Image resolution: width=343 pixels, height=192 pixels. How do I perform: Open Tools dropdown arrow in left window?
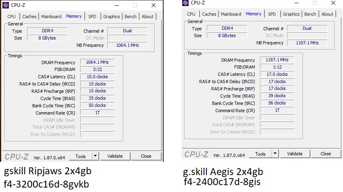(x=95, y=156)
